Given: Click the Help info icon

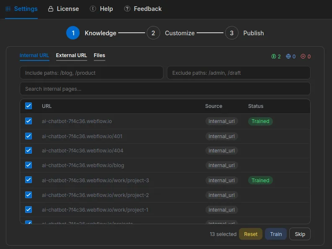Looking at the screenshot, I should click(x=93, y=9).
